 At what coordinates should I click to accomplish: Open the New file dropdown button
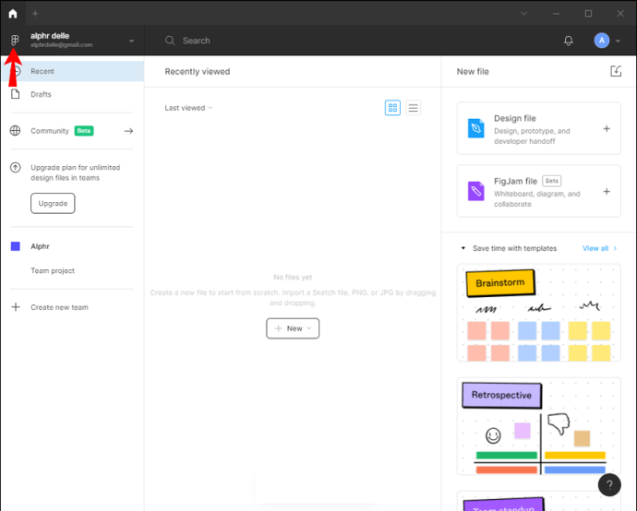[293, 328]
